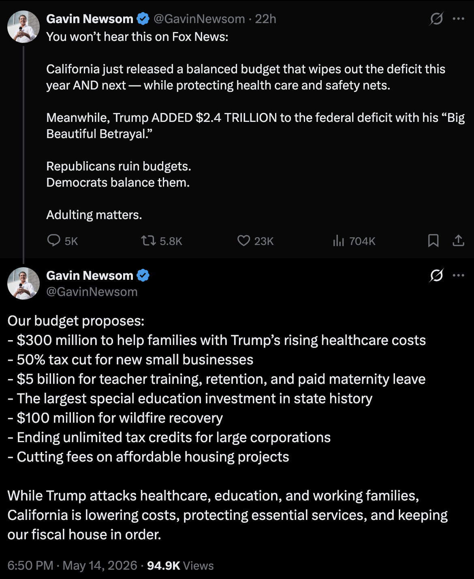Open Gavin Newsom's avatar on second tweet

point(23,283)
